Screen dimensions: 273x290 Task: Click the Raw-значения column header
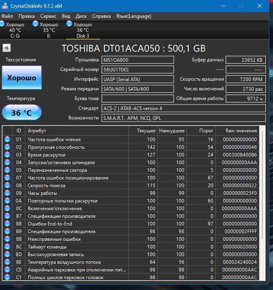237,131
